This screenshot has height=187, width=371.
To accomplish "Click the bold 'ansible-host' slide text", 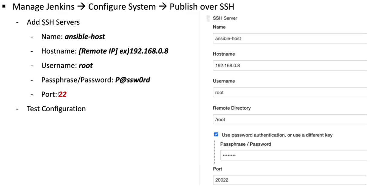I will 85,37.
